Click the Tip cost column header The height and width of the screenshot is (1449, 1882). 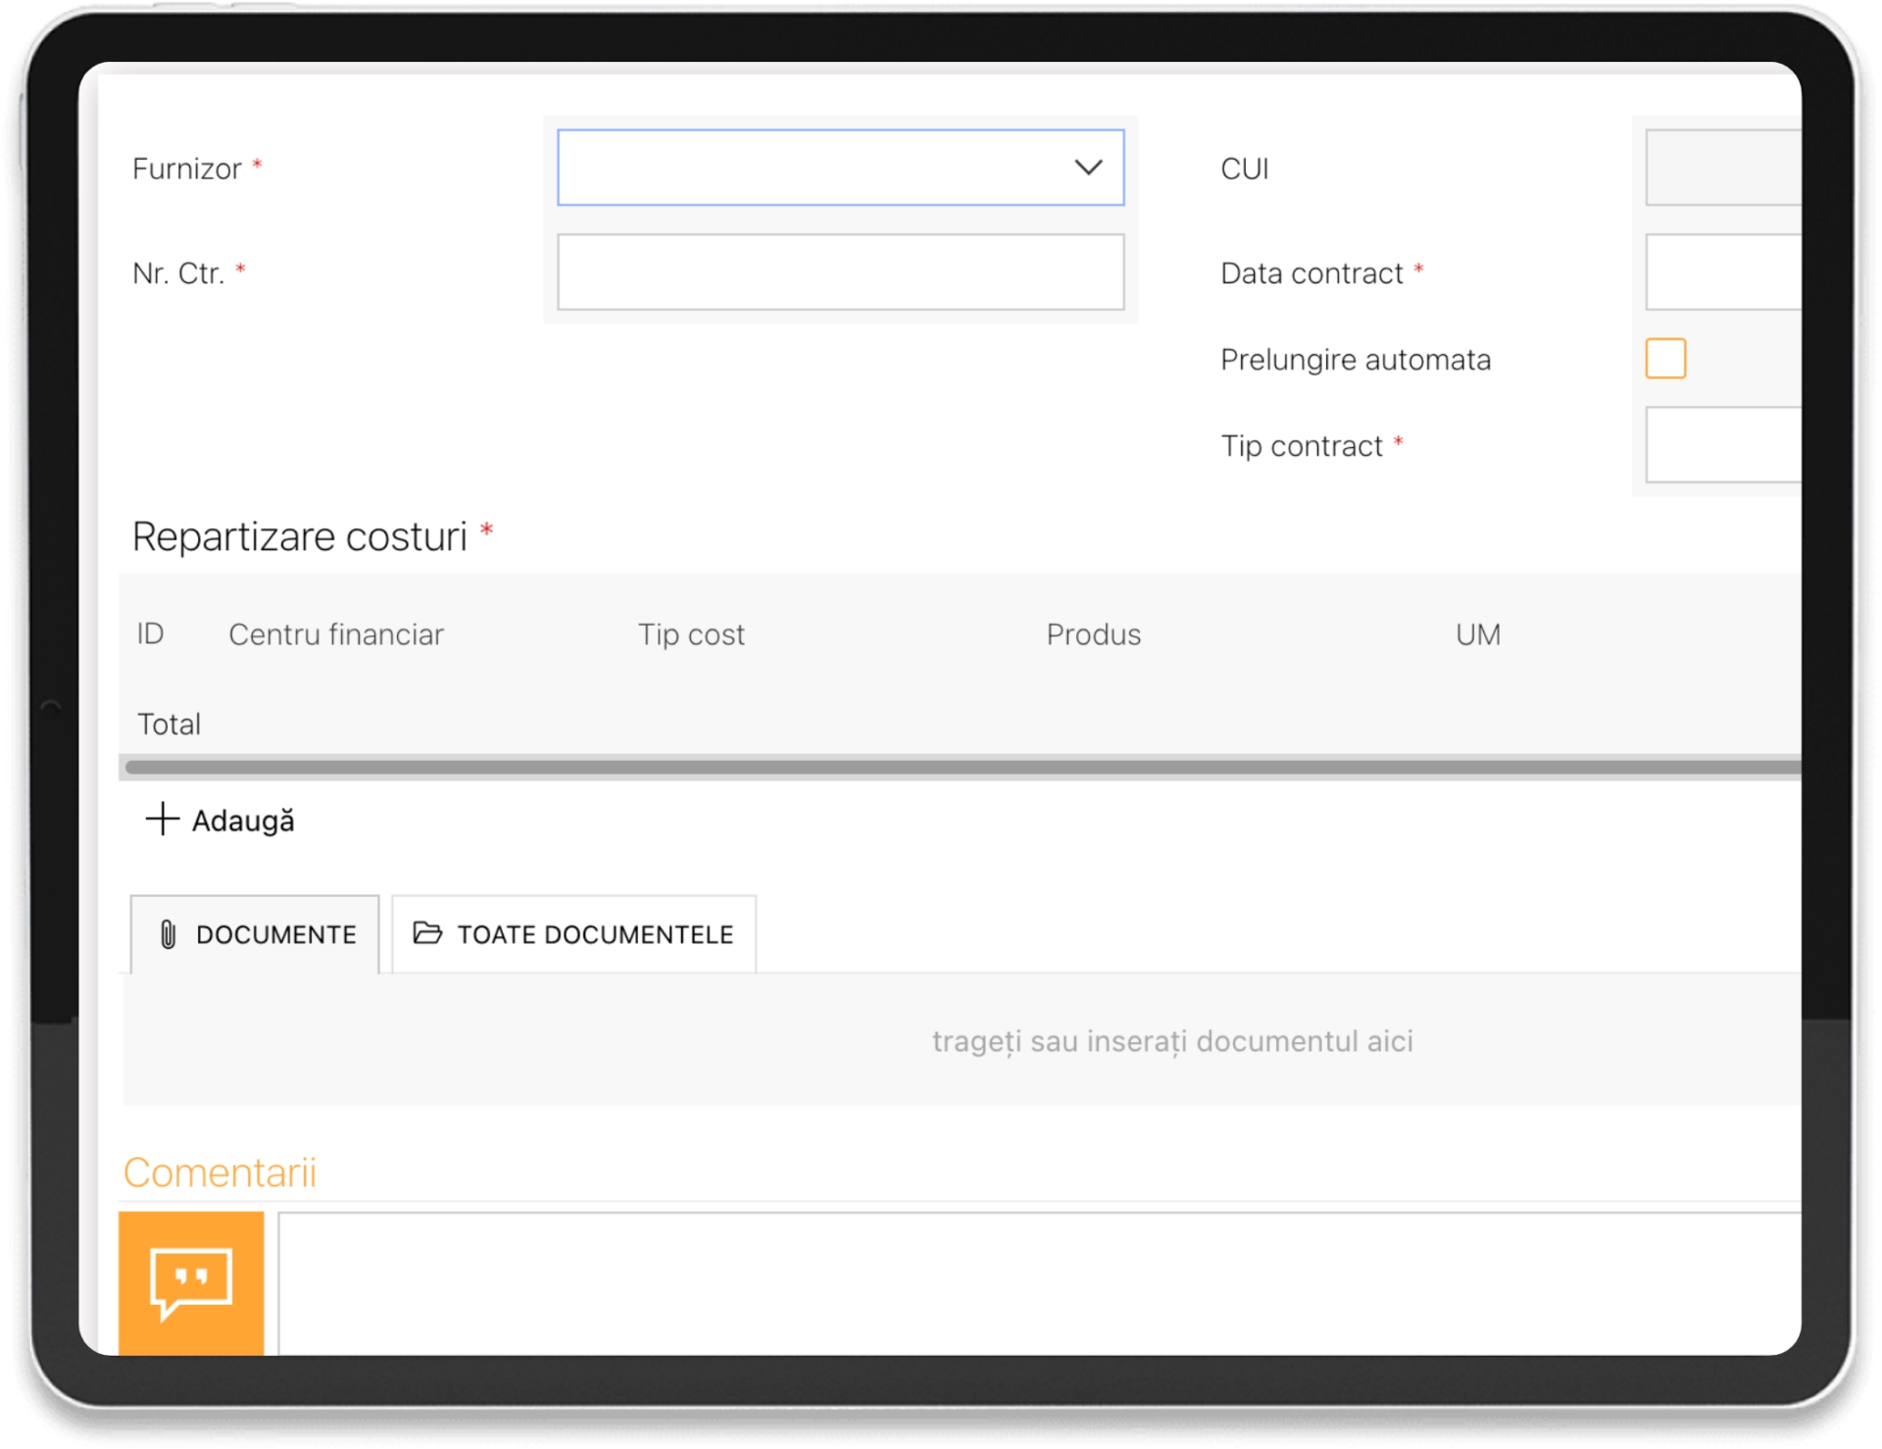pyautogui.click(x=691, y=634)
